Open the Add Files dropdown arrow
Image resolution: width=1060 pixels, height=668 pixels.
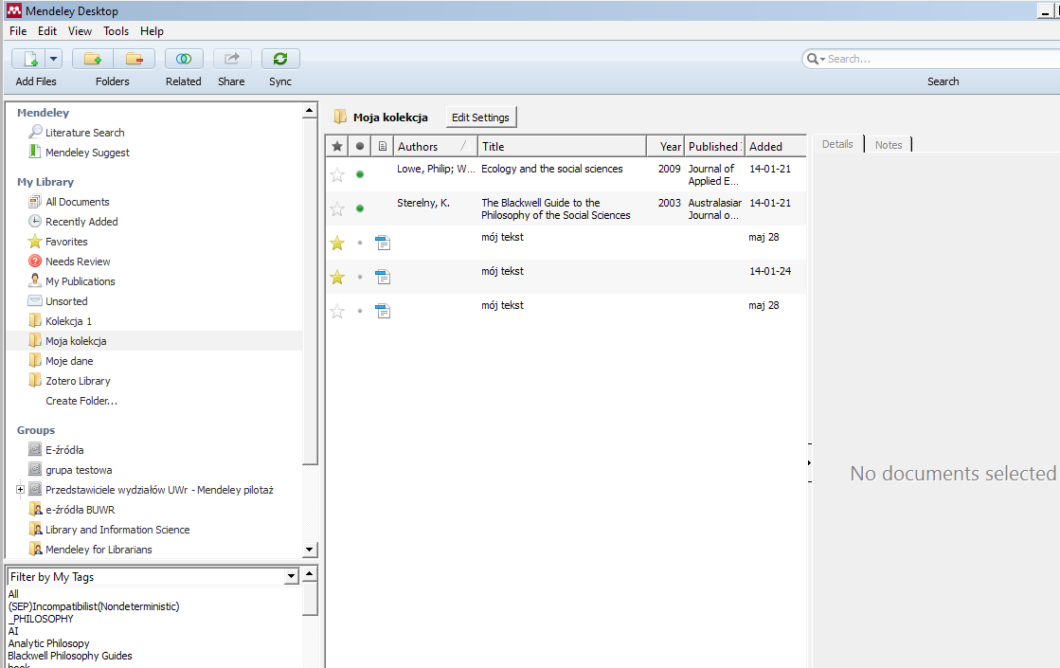(x=53, y=59)
